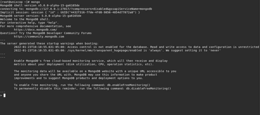Screen dimensions: 260x115
Task: Click the db.enableFreeMonitoring() command text
Action: (129, 85)
